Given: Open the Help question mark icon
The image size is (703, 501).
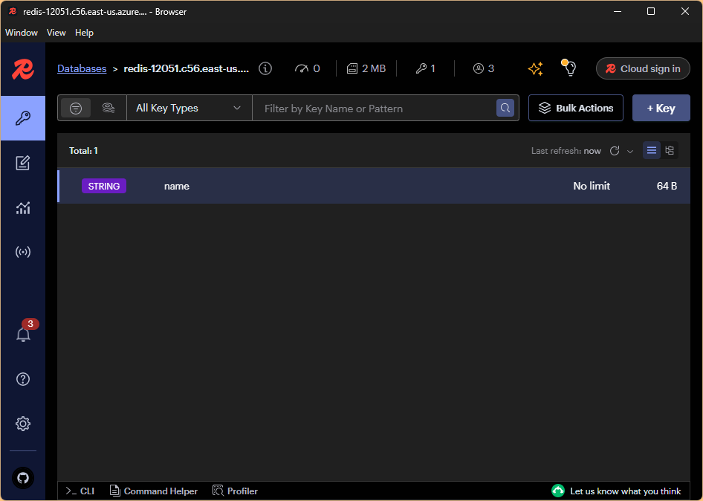Looking at the screenshot, I should (x=23, y=379).
